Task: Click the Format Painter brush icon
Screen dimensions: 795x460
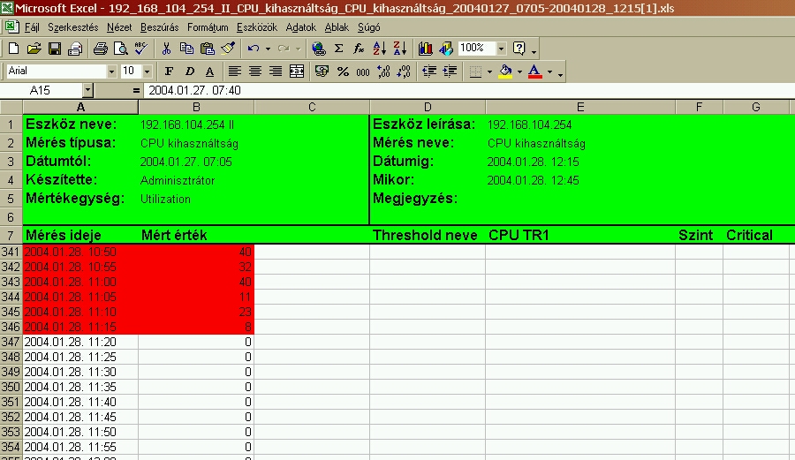Action: (x=228, y=49)
